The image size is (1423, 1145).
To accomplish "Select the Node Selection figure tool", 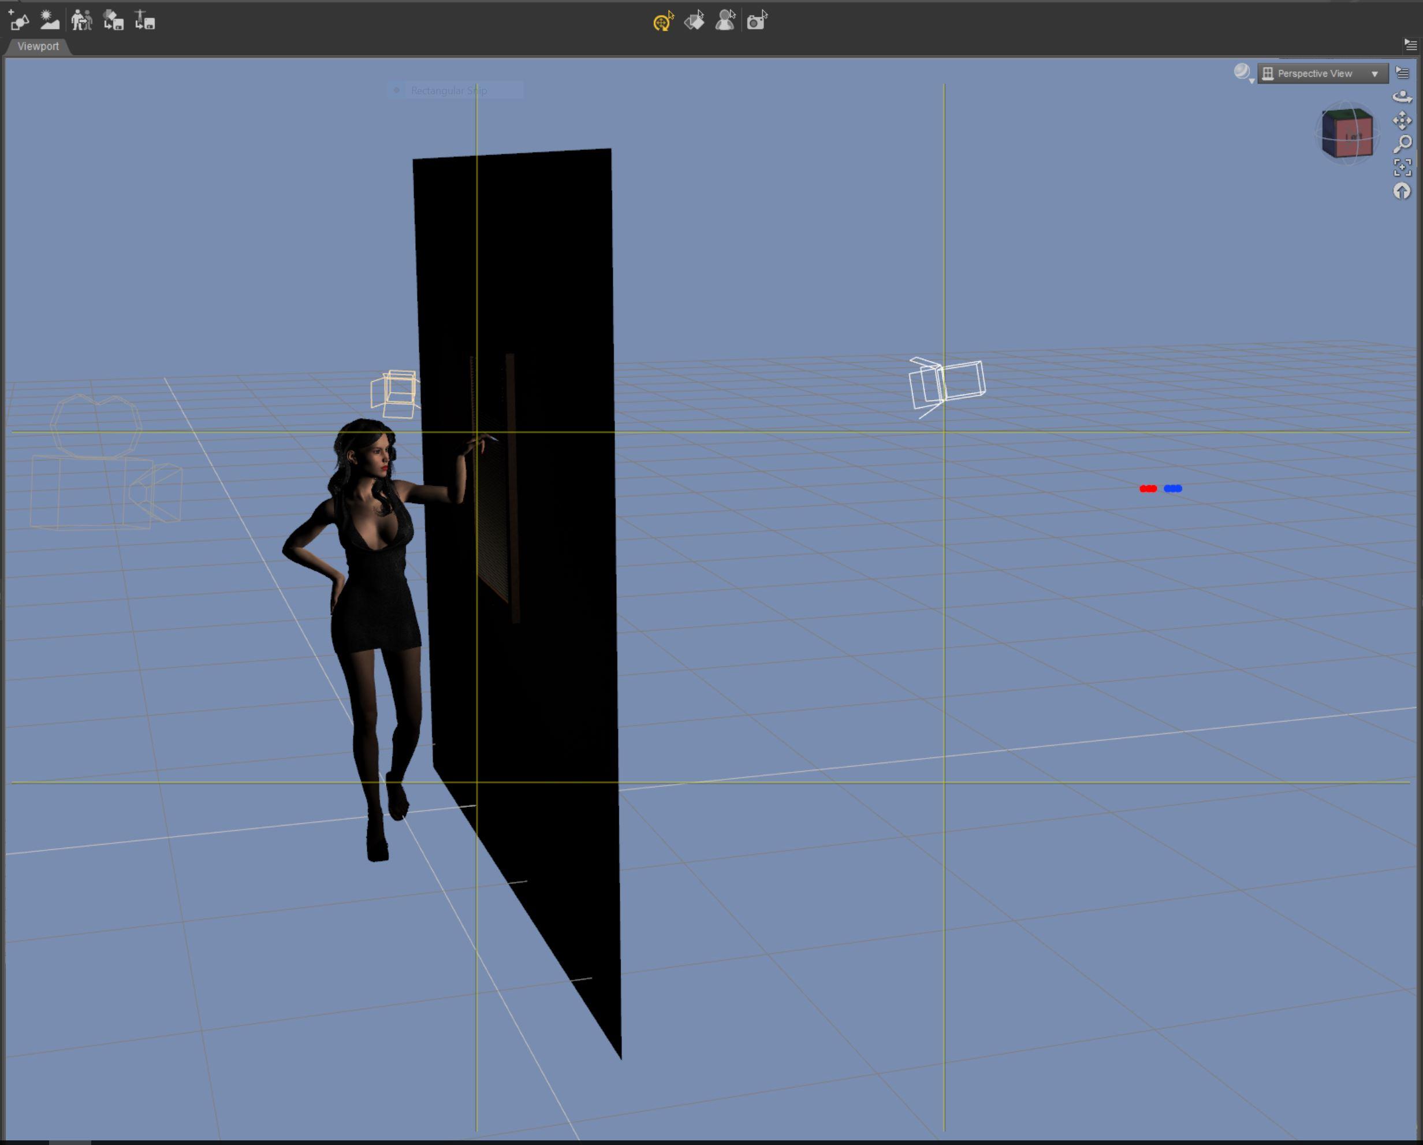I will [x=725, y=21].
